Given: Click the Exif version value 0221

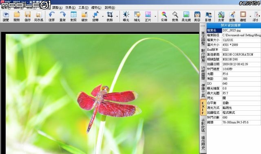Looking at the screenshot, I should point(226,50).
